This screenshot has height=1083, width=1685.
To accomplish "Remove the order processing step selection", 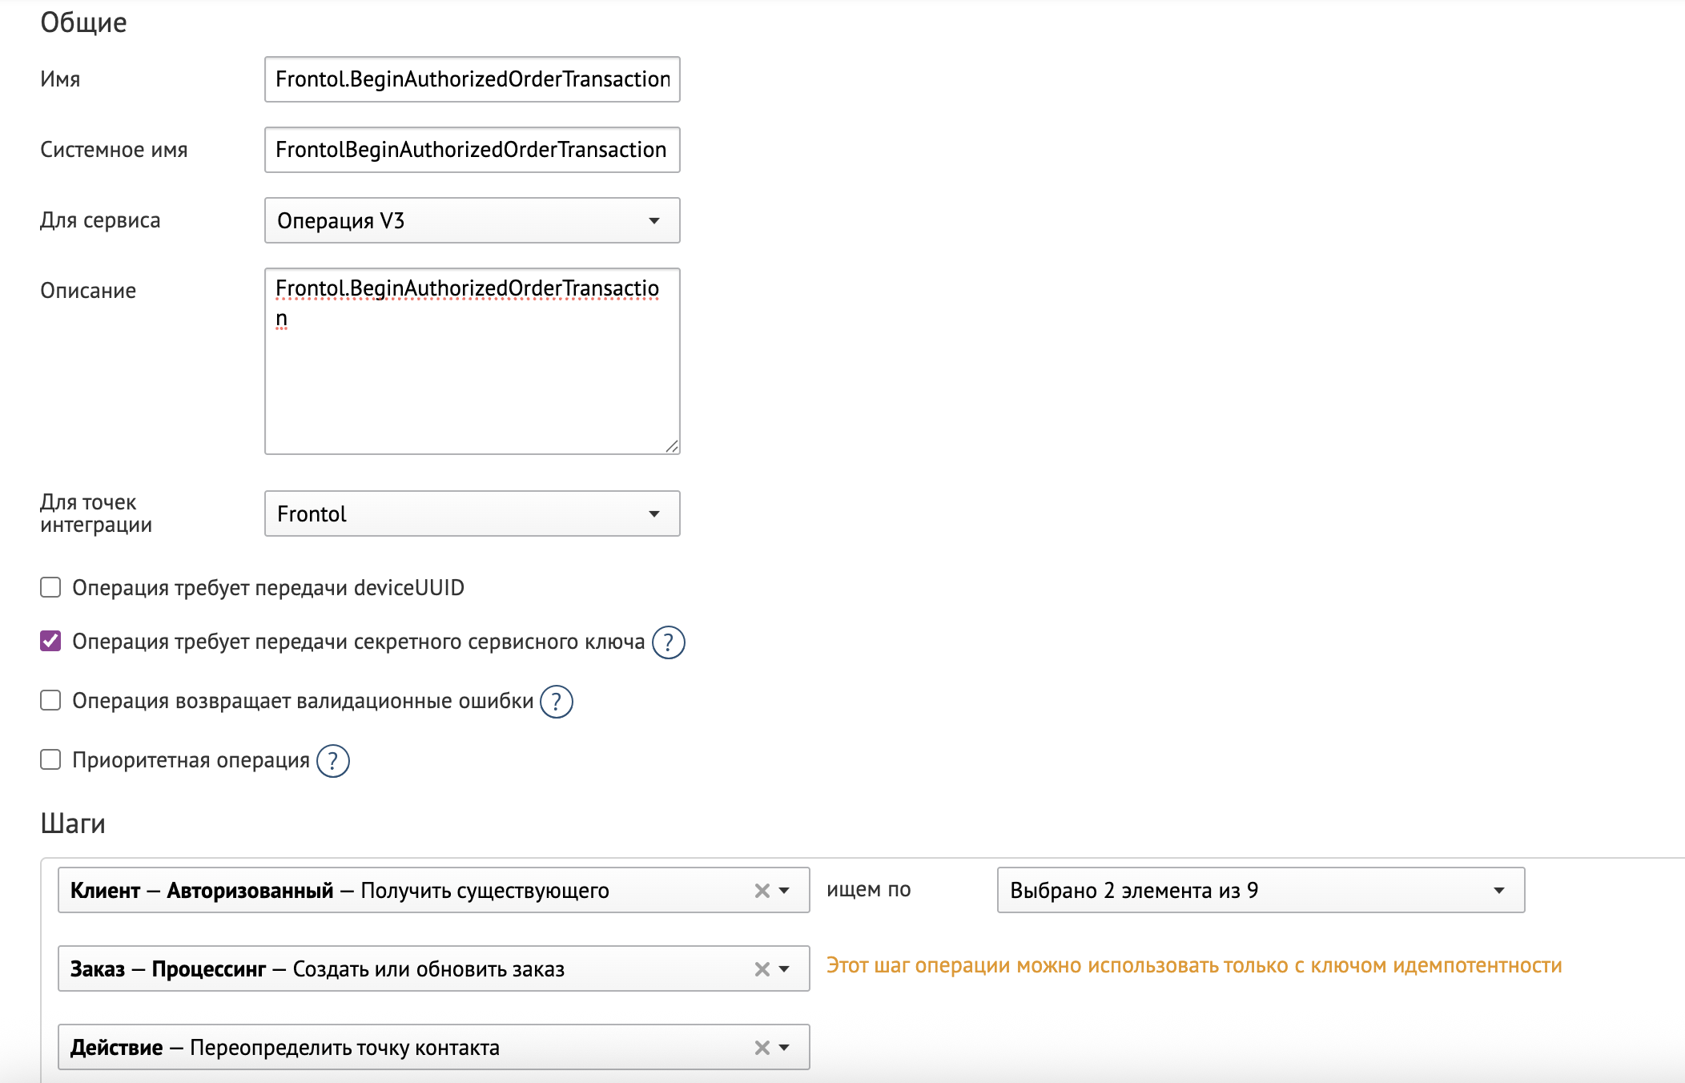I will [762, 969].
